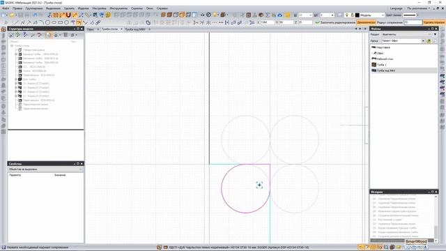Select the ellipse drawing tool
The height and width of the screenshot is (251, 446).
(54, 22)
